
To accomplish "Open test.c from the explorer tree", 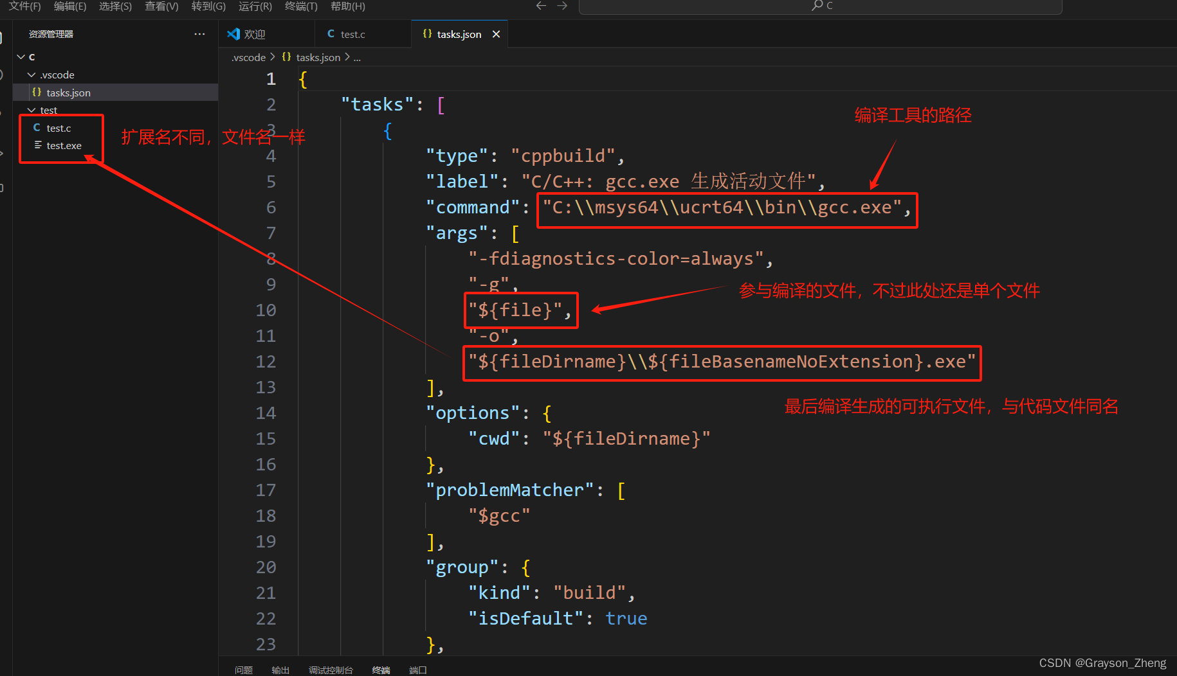I will click(x=59, y=129).
